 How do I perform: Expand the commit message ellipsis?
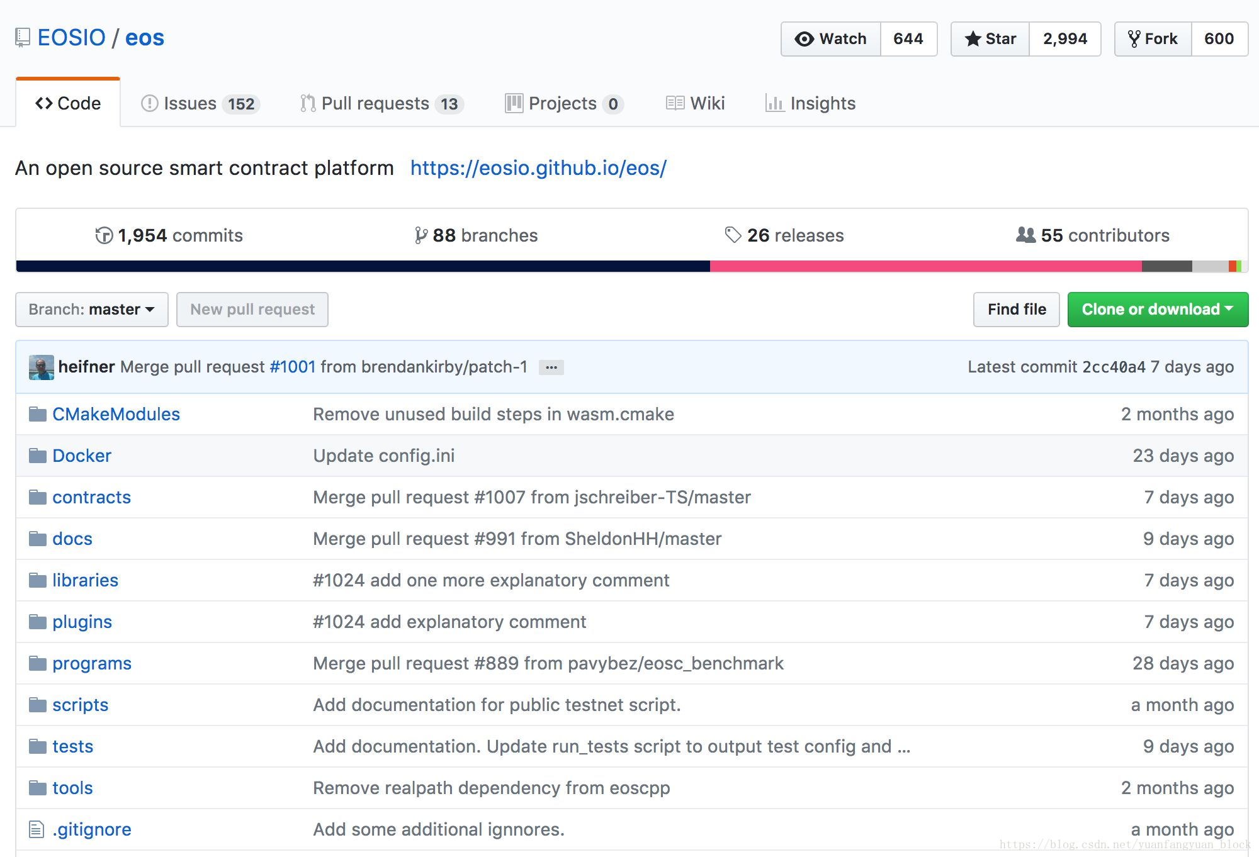point(551,367)
